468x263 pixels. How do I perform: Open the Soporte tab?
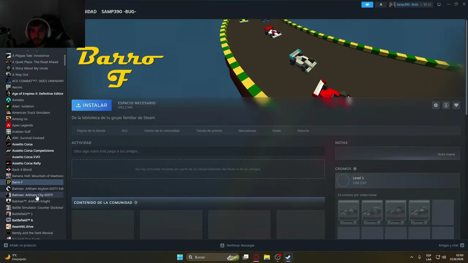click(x=303, y=131)
